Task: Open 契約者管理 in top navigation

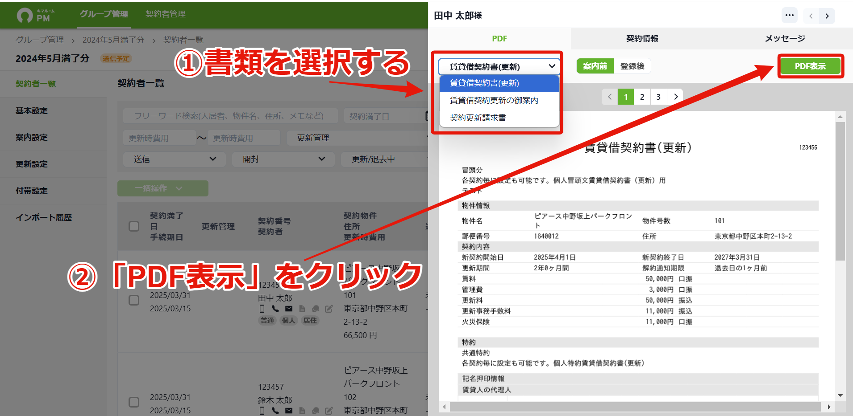Action: pyautogui.click(x=166, y=14)
